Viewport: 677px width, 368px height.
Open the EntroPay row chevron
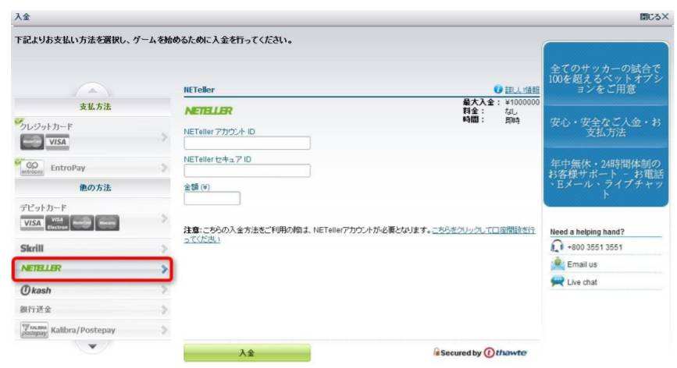164,168
